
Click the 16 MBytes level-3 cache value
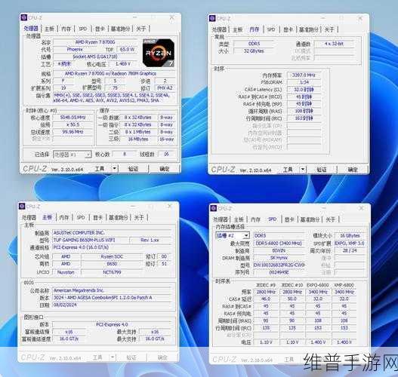click(x=138, y=139)
